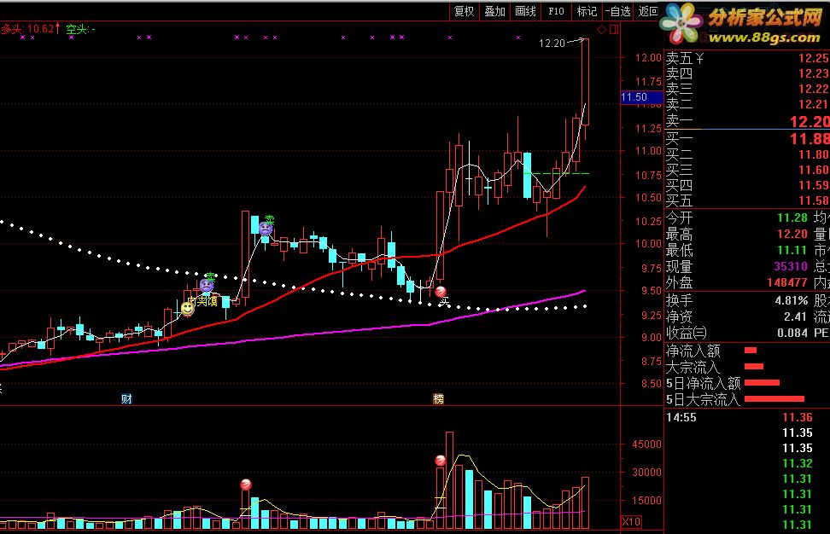Click the 净资 value 2.41
Screen dimensions: 830x534
pos(796,316)
